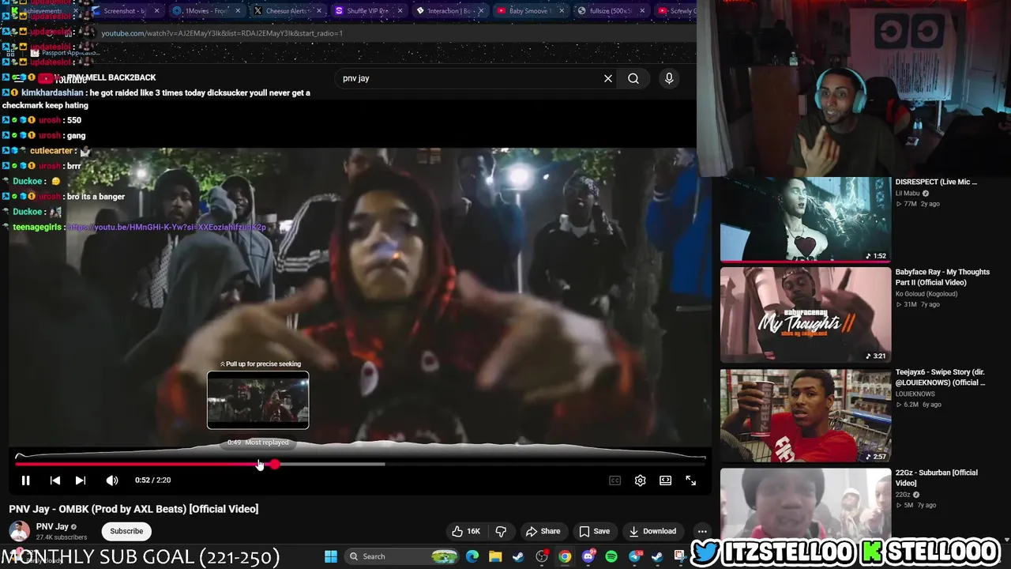Click the YouTube search magnifier button
The image size is (1011, 569).
(x=633, y=78)
